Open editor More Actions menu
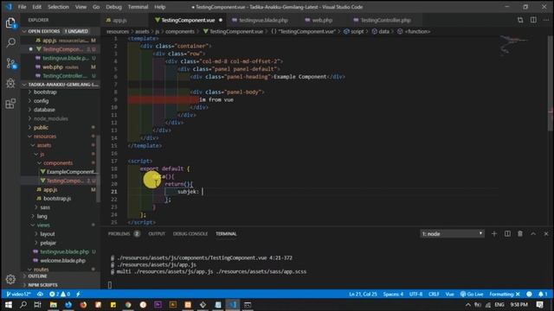 click(x=546, y=20)
